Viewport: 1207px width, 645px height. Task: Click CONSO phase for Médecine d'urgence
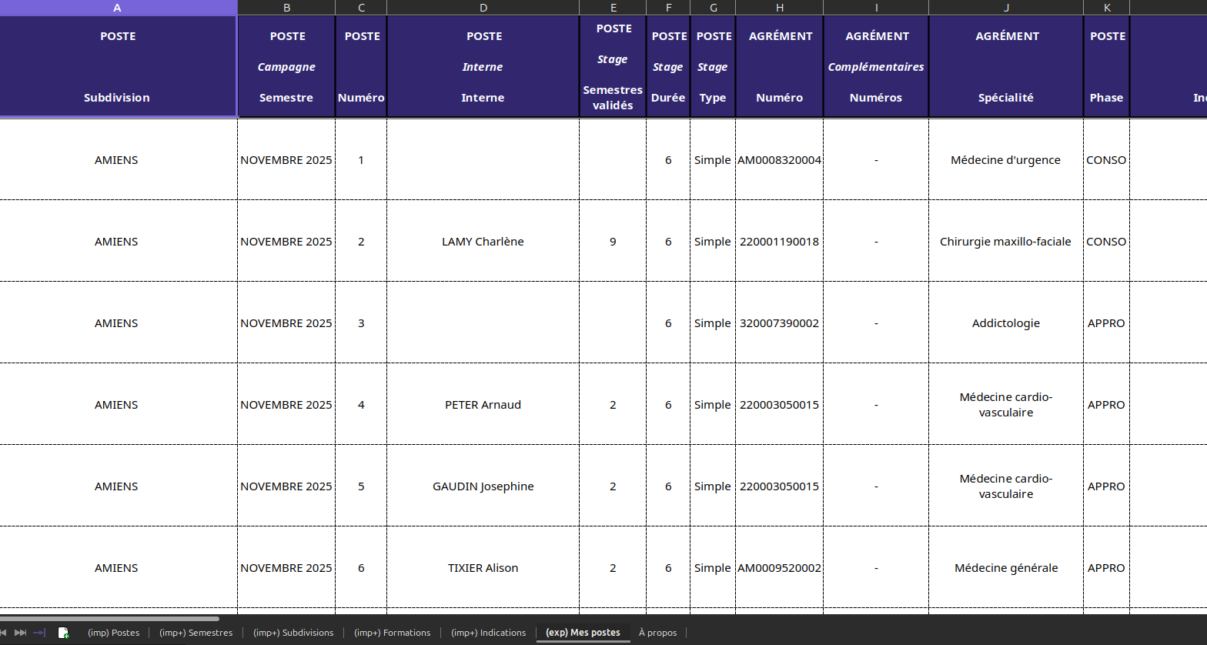(x=1106, y=160)
